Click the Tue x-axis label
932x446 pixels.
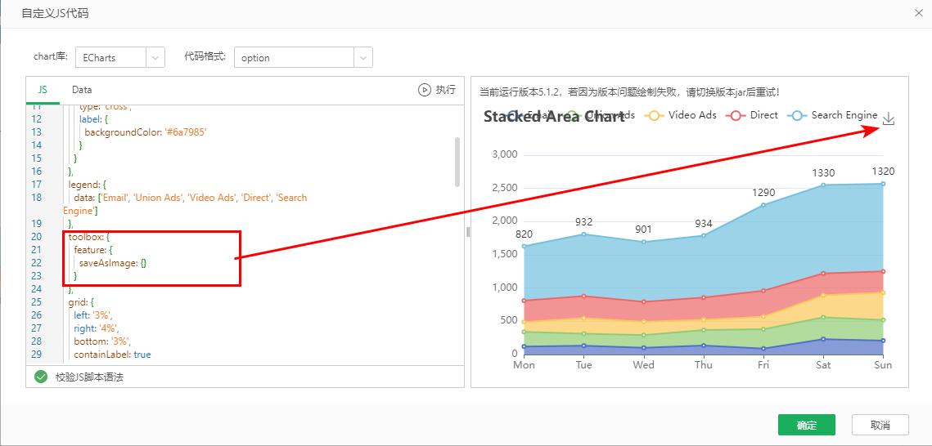point(584,365)
